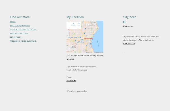Follow the Get In Touch link
Screen dimensions: 170x111
point(16,37)
